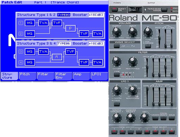The width and height of the screenshot is (180, 137).
Task: Switch to the Pitch tab
Action: [x=27, y=76]
